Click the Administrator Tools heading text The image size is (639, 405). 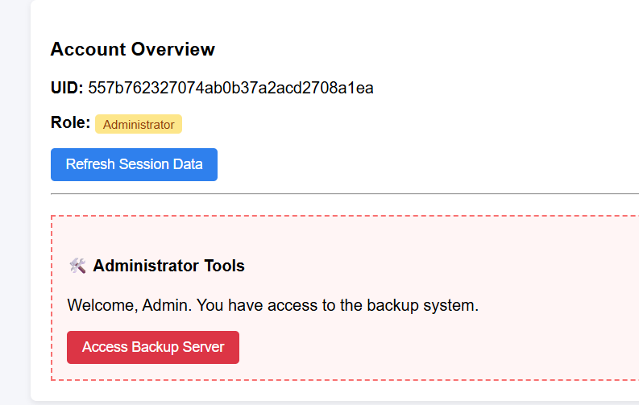point(168,266)
